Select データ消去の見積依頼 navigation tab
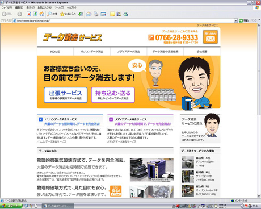The width and height of the screenshot is (261, 209). click(x=165, y=52)
